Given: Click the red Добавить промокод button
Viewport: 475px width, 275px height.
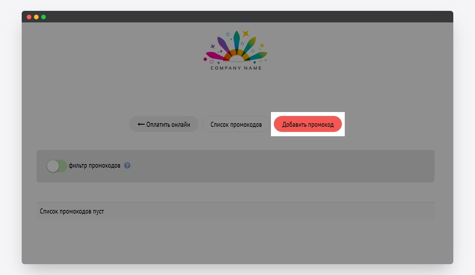Looking at the screenshot, I should [308, 124].
